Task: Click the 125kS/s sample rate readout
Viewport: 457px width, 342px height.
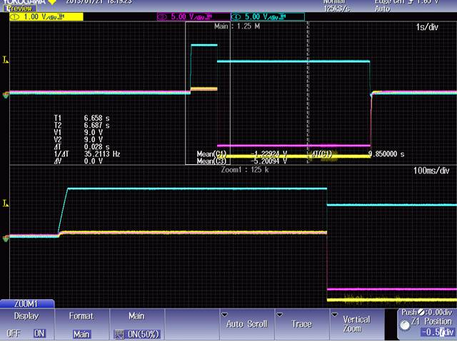Action: pos(336,9)
